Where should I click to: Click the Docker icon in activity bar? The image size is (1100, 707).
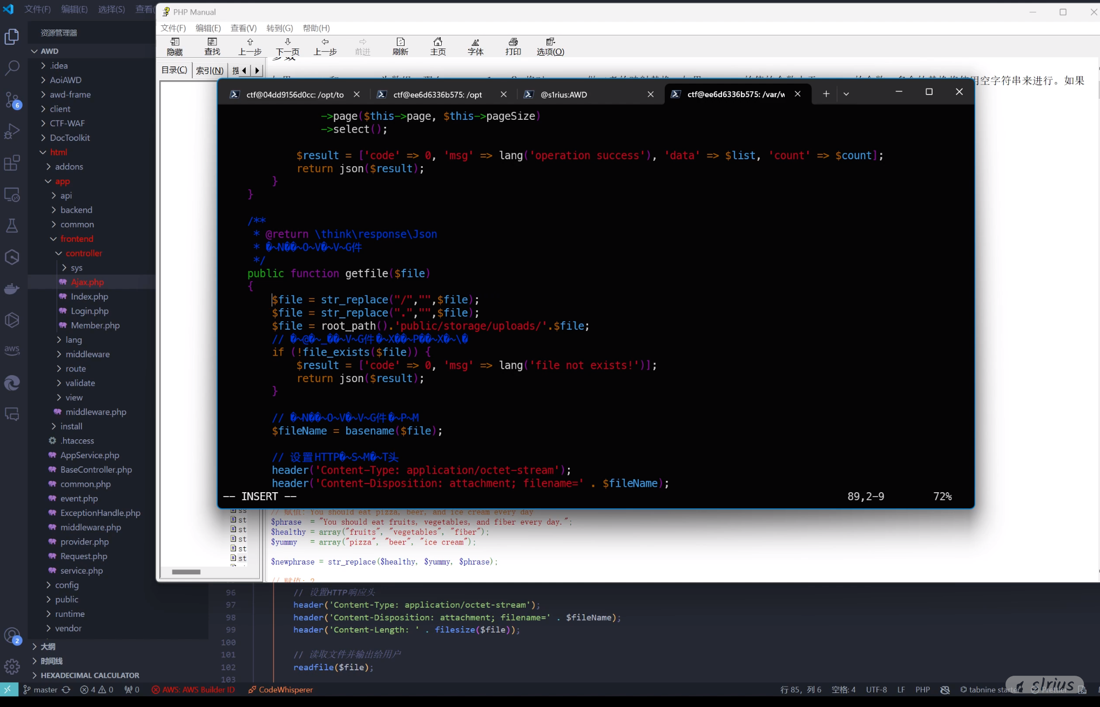(x=12, y=289)
